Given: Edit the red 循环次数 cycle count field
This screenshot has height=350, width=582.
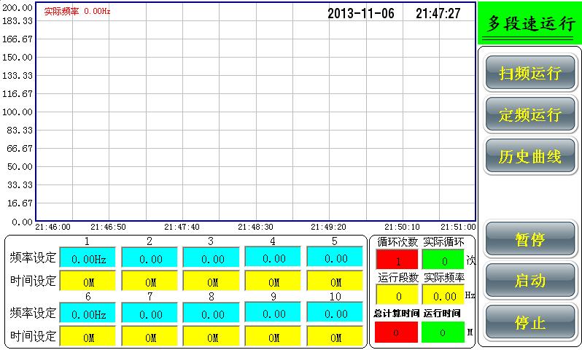Looking at the screenshot, I should 397,260.
